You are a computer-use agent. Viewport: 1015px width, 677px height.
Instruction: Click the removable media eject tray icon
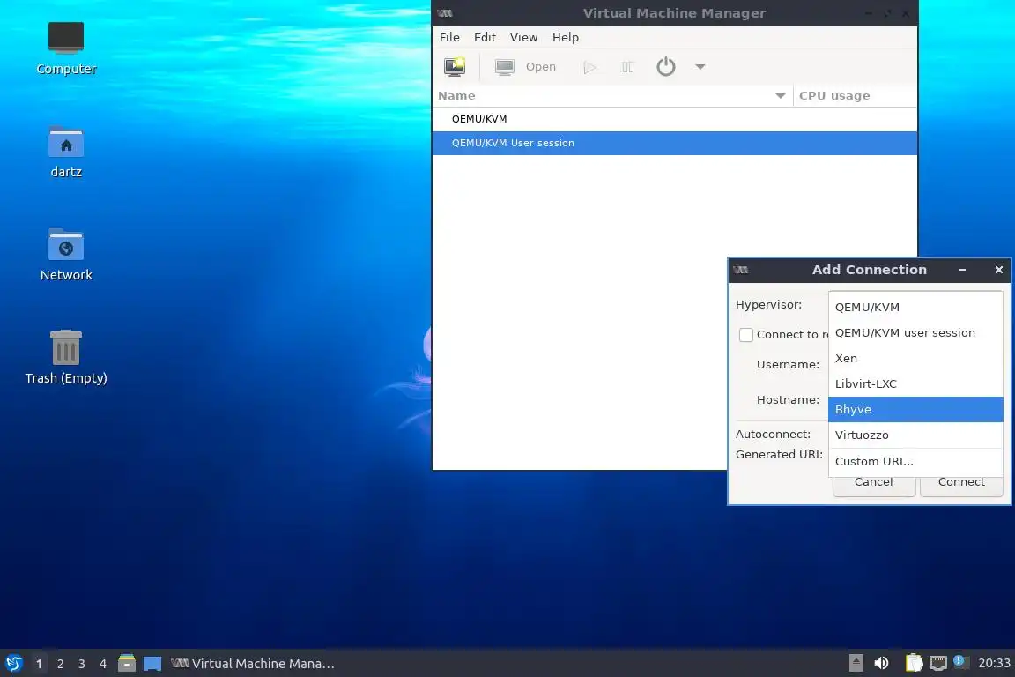pos(856,663)
